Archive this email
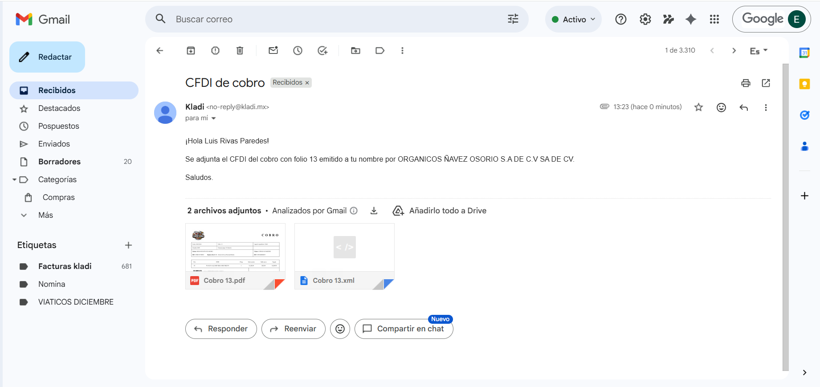This screenshot has height=387, width=820. click(x=191, y=51)
